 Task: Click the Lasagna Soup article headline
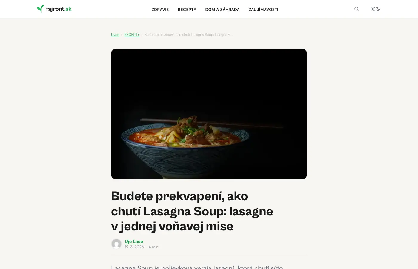pos(192,211)
